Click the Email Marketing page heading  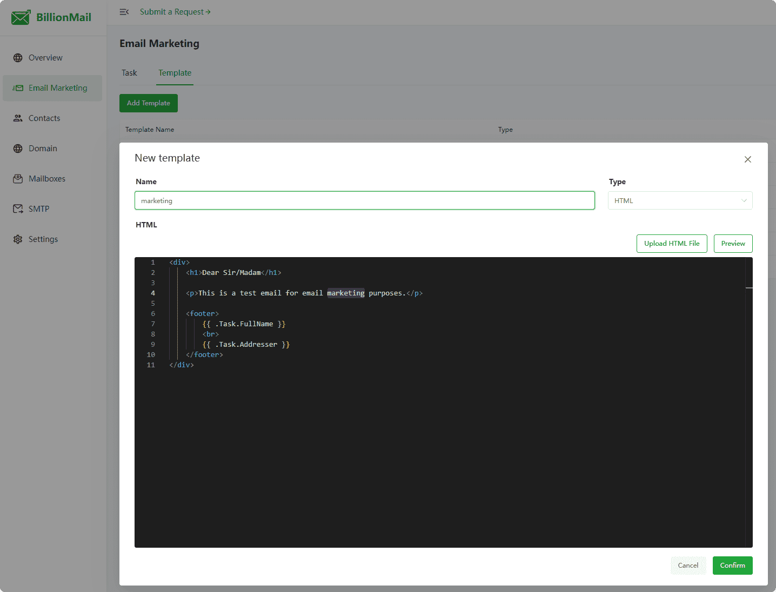click(159, 44)
